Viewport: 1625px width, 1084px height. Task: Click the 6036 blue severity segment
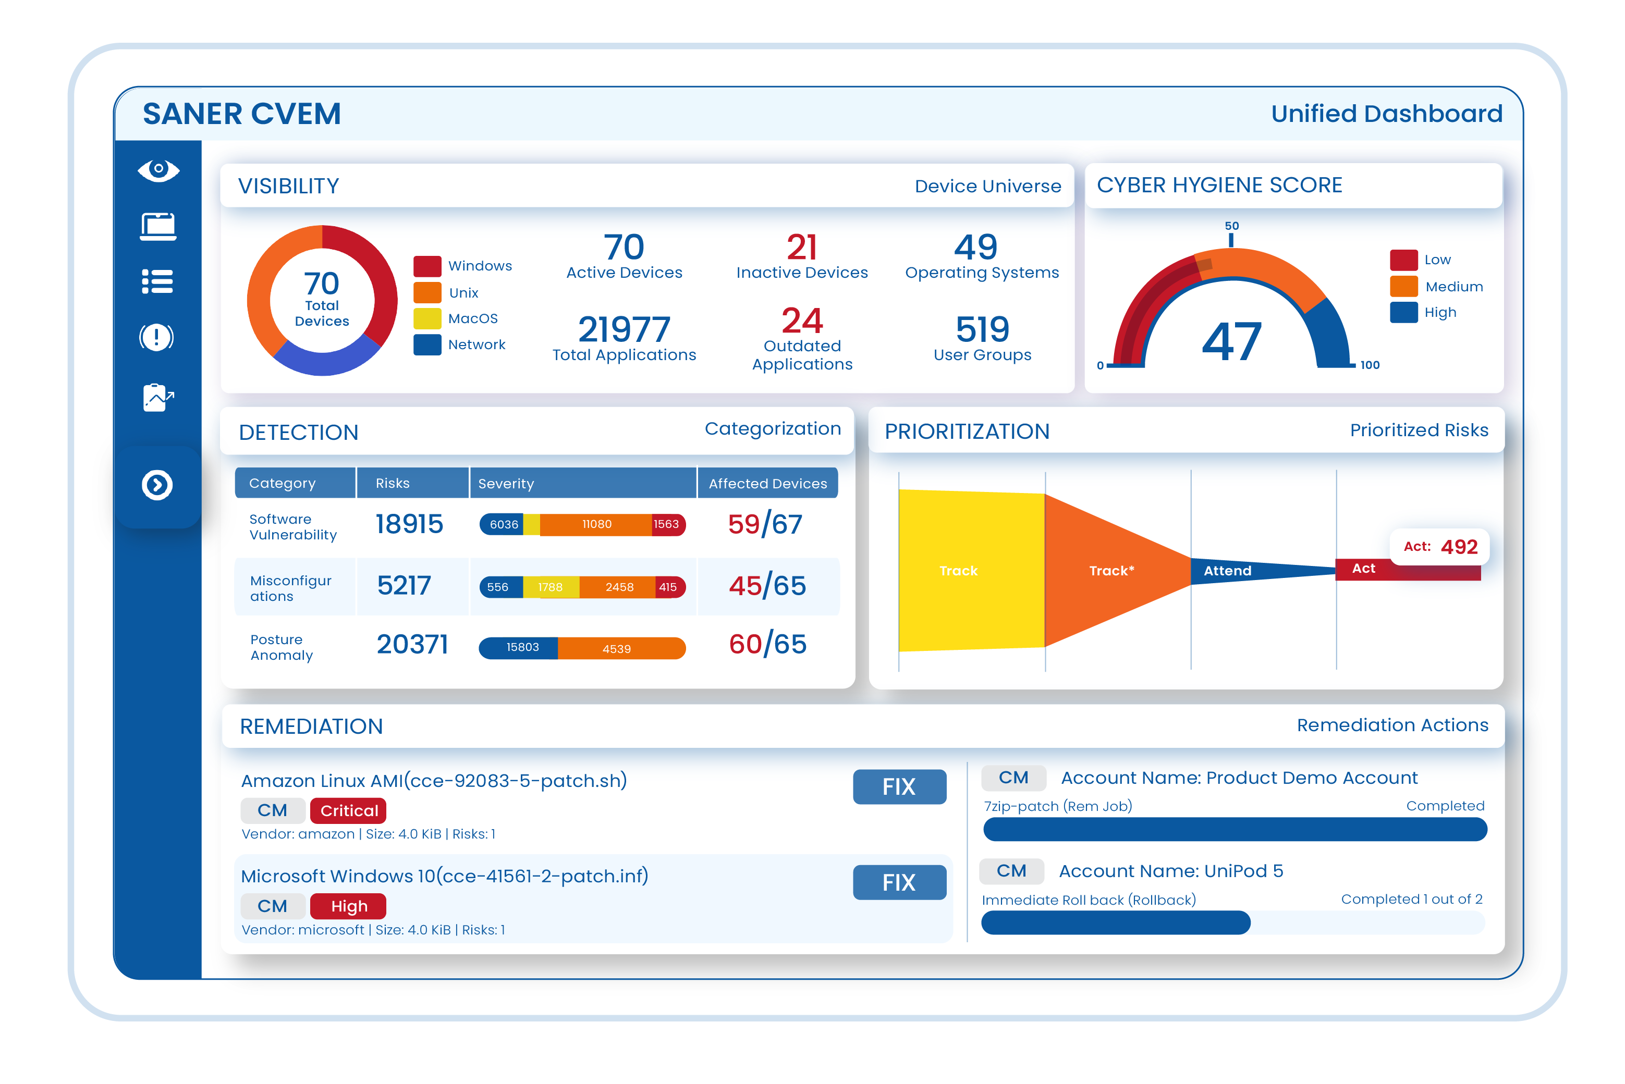(x=502, y=525)
